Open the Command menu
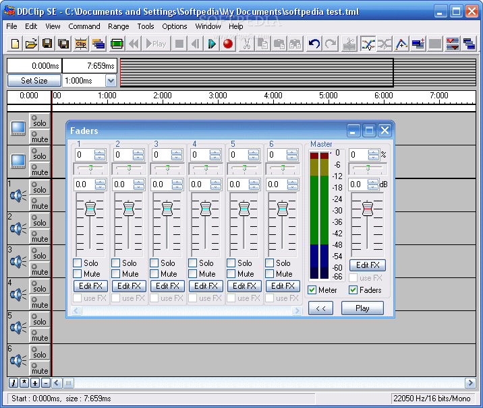 tap(84, 26)
